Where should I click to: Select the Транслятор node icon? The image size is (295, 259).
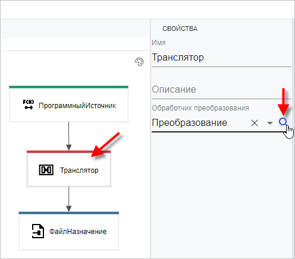pos(46,170)
